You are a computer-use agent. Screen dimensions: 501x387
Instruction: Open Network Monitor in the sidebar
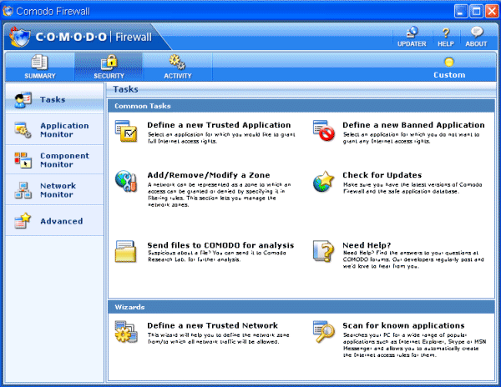54,190
